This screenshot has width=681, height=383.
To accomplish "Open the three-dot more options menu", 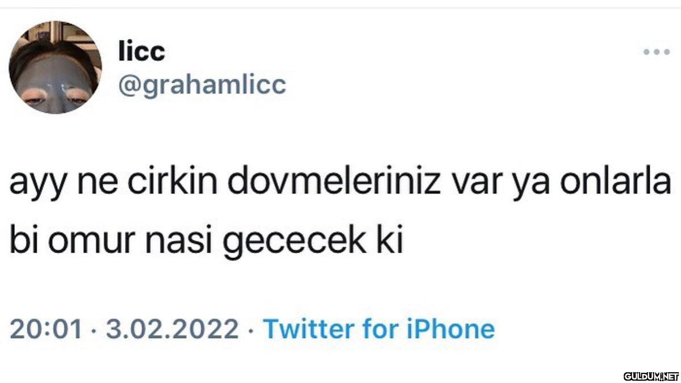I will point(657,52).
